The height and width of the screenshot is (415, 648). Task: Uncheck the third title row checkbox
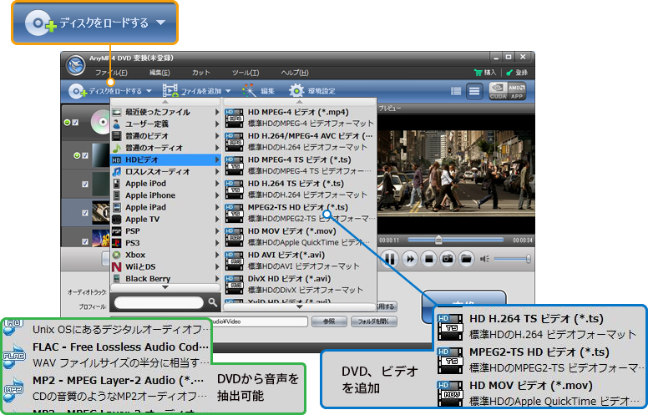tap(85, 185)
